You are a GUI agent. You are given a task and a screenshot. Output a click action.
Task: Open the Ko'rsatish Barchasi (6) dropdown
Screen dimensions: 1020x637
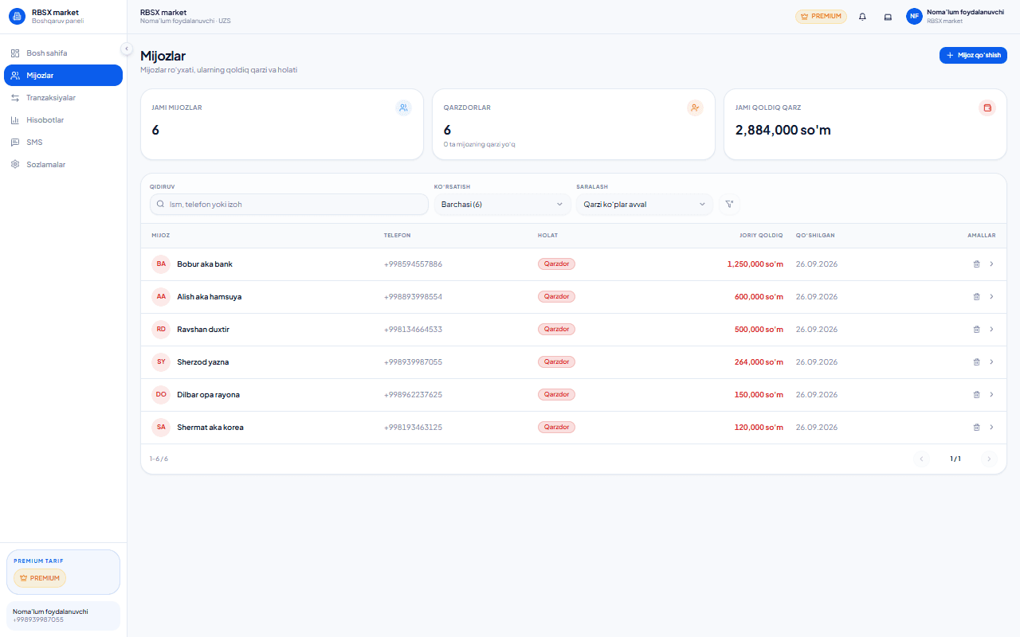tap(502, 205)
